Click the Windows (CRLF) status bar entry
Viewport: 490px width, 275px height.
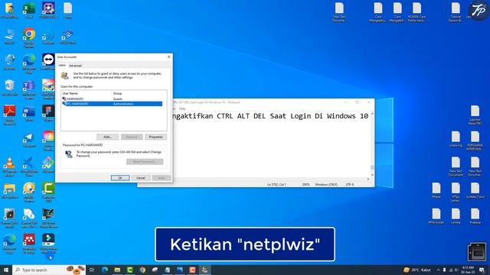[x=326, y=185]
